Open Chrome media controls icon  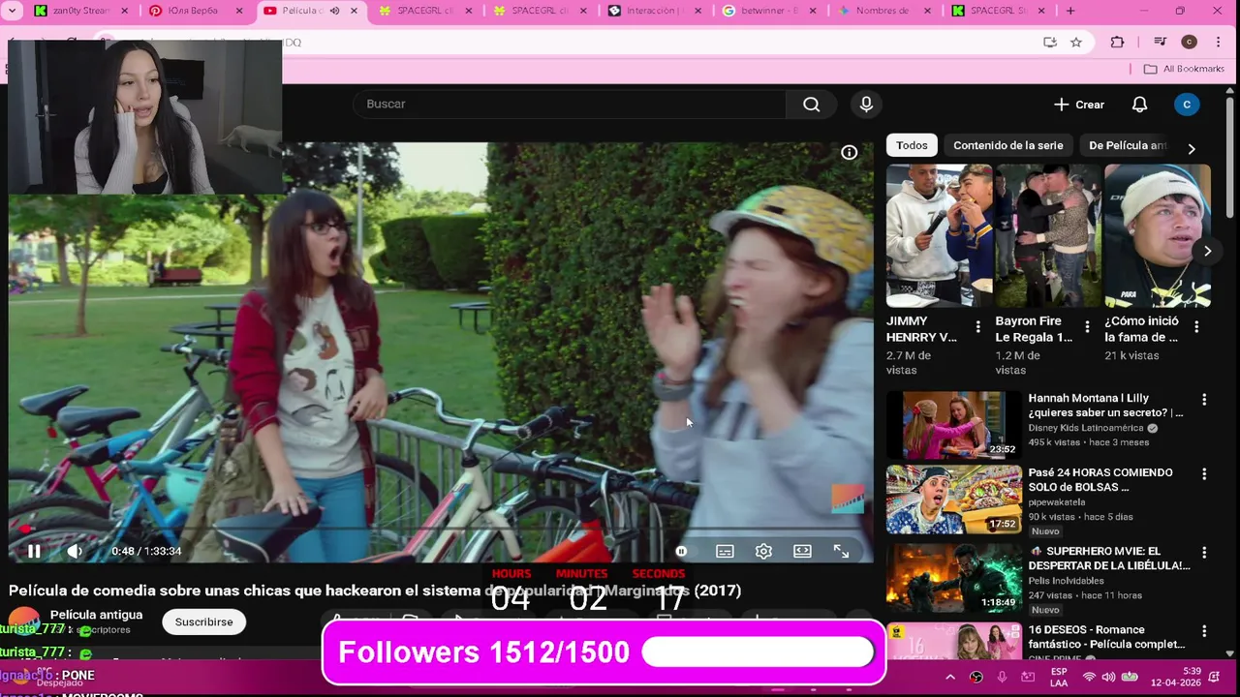pos(1160,42)
